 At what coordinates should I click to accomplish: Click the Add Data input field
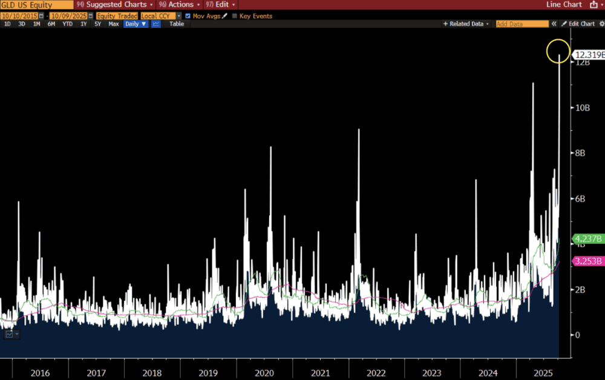(x=521, y=24)
